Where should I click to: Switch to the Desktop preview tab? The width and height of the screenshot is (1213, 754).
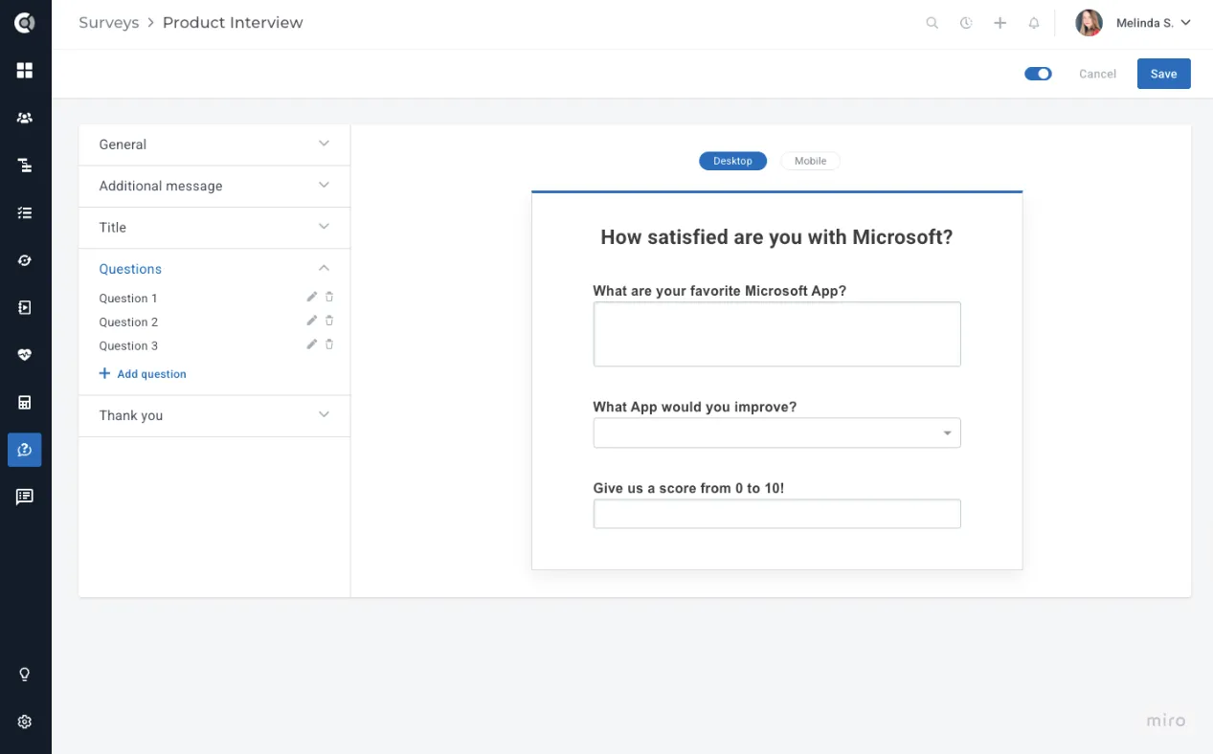[733, 161]
